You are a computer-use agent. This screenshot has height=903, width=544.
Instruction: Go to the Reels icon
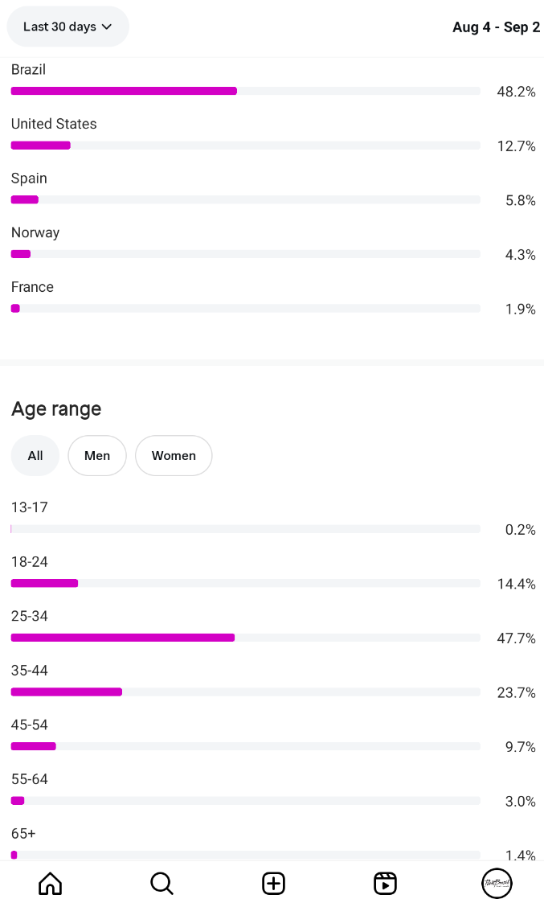[x=386, y=883]
